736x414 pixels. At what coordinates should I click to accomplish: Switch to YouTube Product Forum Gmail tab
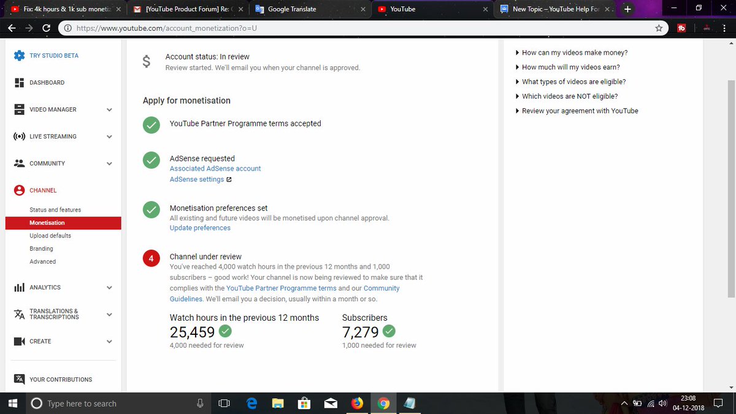coord(188,9)
